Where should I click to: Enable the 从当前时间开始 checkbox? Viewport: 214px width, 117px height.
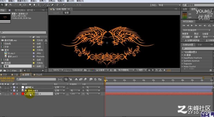click(x=183, y=40)
